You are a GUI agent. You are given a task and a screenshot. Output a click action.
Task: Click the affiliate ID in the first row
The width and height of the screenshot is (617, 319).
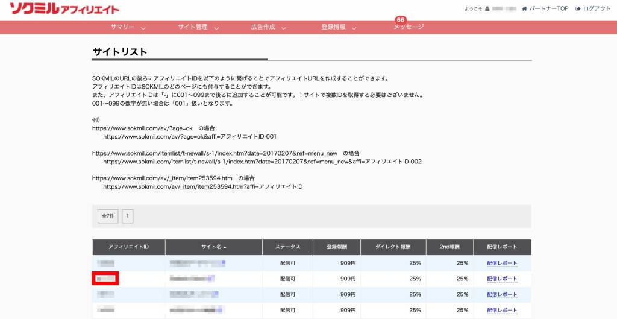[105, 263]
